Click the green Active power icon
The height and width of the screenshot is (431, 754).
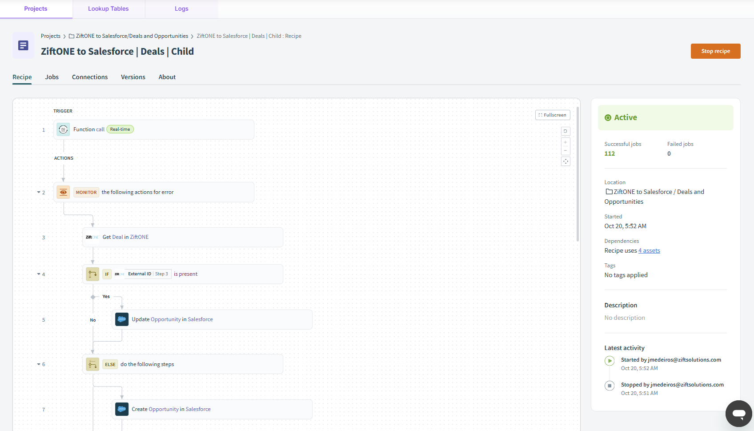[608, 117]
